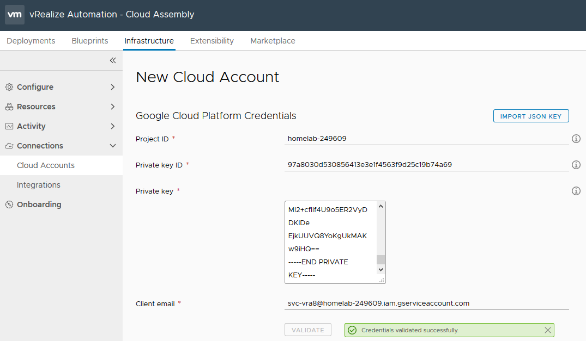Click the New Cloud Account heading
Image resolution: width=586 pixels, height=341 pixels.
(208, 77)
